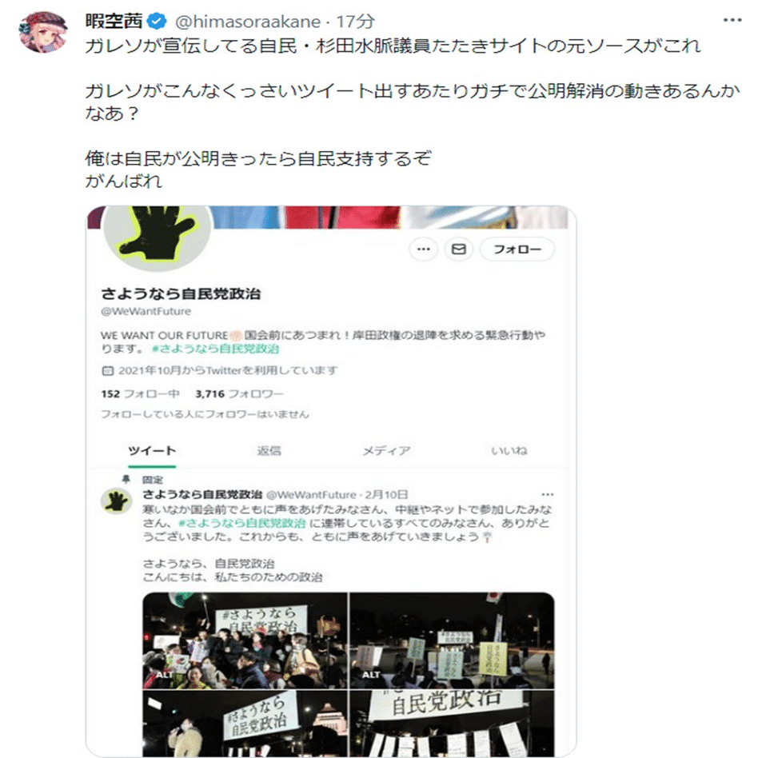Screen dimensions: 758x758
Task: Open the メディア tab
Action: pos(387,450)
